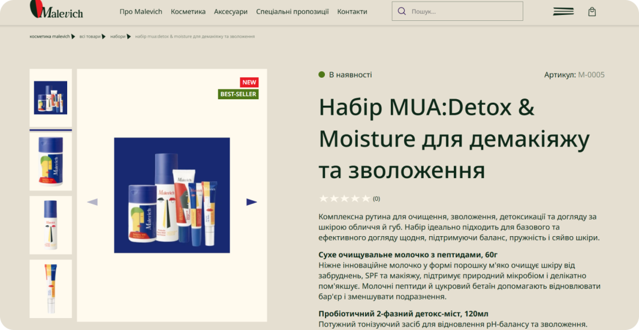Viewport: 639px width, 330px height.
Task: Open the Malevich logo home link
Action: [x=56, y=10]
